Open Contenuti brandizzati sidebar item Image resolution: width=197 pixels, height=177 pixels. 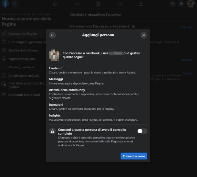(23, 94)
